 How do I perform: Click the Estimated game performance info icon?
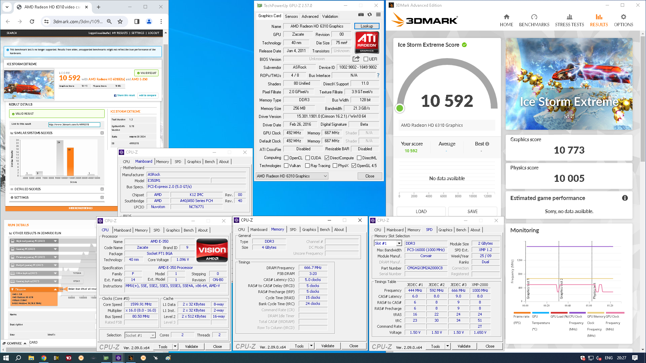click(x=625, y=198)
